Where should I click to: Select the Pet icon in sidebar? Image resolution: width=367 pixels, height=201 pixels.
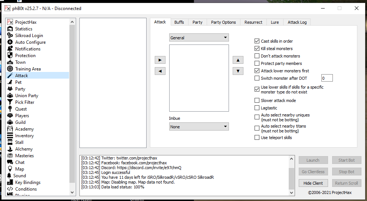click(10, 82)
